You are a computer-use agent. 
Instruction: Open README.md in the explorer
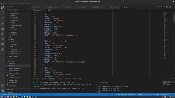pos(13,82)
